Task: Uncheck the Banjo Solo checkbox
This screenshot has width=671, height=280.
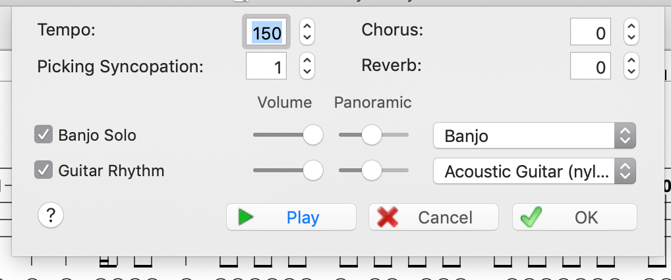Action: pyautogui.click(x=44, y=135)
